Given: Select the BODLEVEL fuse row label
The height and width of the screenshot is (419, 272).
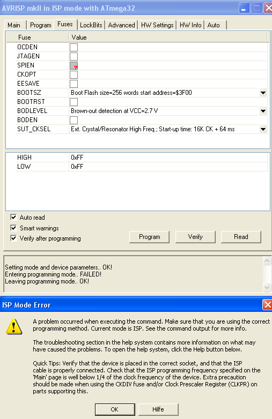Looking at the screenshot, I should coord(32,111).
